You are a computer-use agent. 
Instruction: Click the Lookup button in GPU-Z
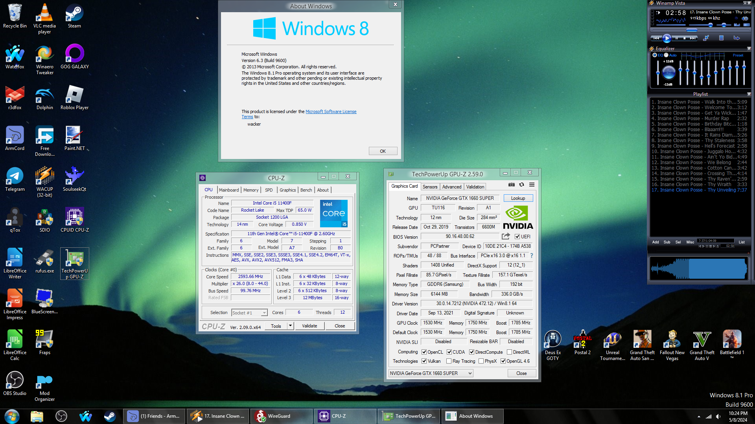[518, 198]
